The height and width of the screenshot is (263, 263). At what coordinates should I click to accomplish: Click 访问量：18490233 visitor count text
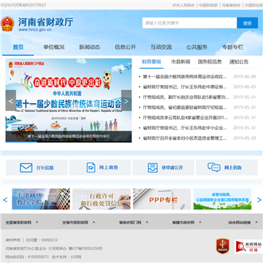pyautogui.click(x=42, y=240)
